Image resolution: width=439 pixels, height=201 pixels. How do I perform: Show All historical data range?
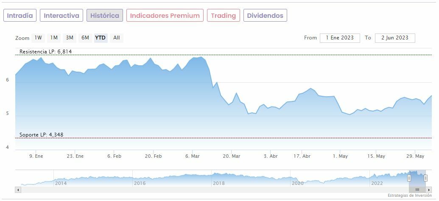[x=117, y=38]
